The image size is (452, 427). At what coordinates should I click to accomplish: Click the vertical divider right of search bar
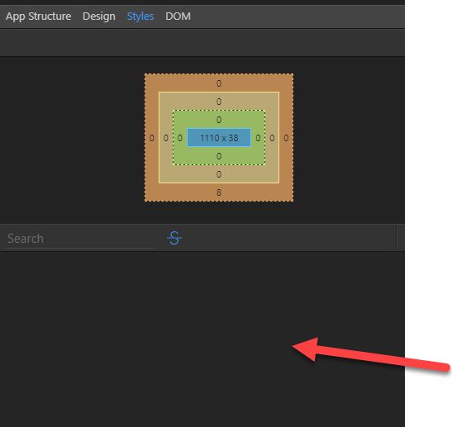coord(397,238)
